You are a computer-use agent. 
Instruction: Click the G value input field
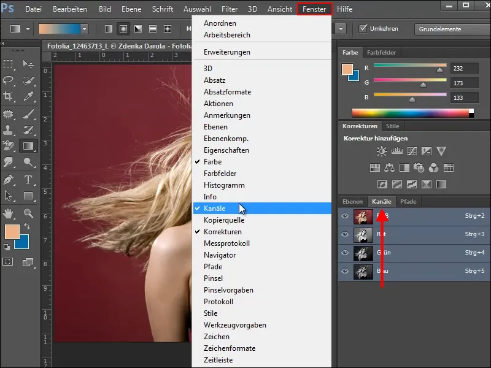[465, 83]
